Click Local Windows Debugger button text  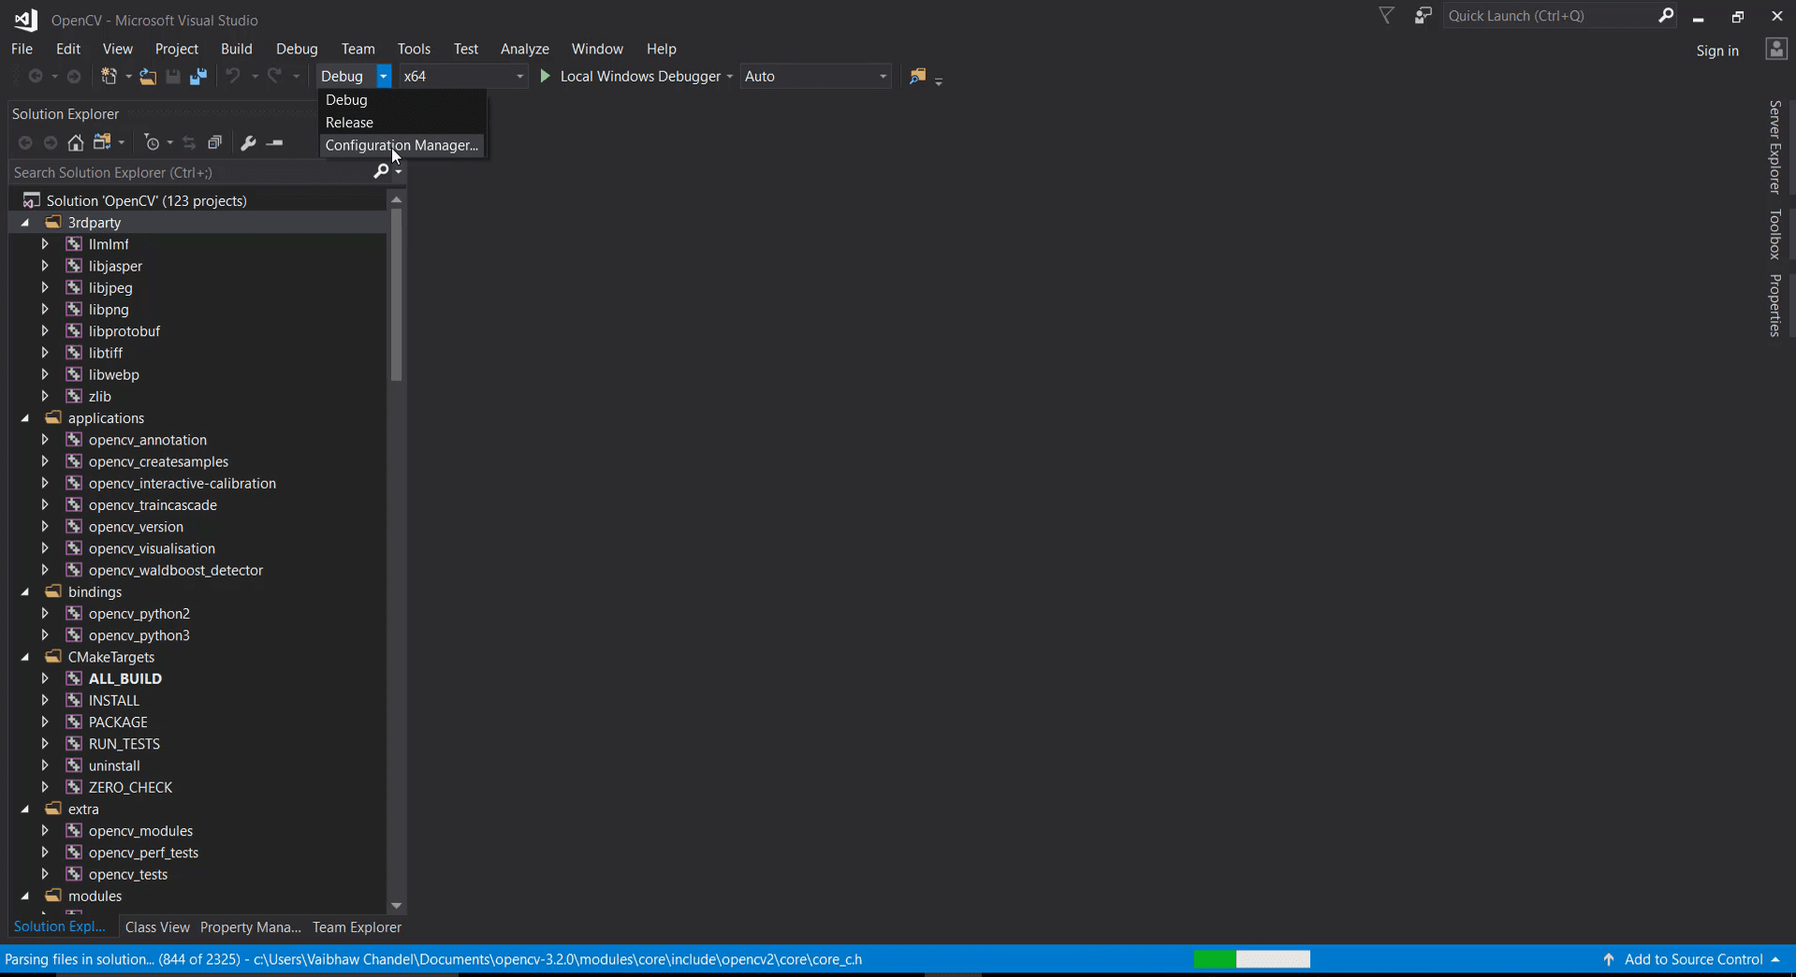click(x=640, y=76)
